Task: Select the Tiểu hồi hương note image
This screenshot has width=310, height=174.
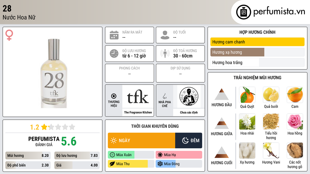Action: (x=271, y=121)
